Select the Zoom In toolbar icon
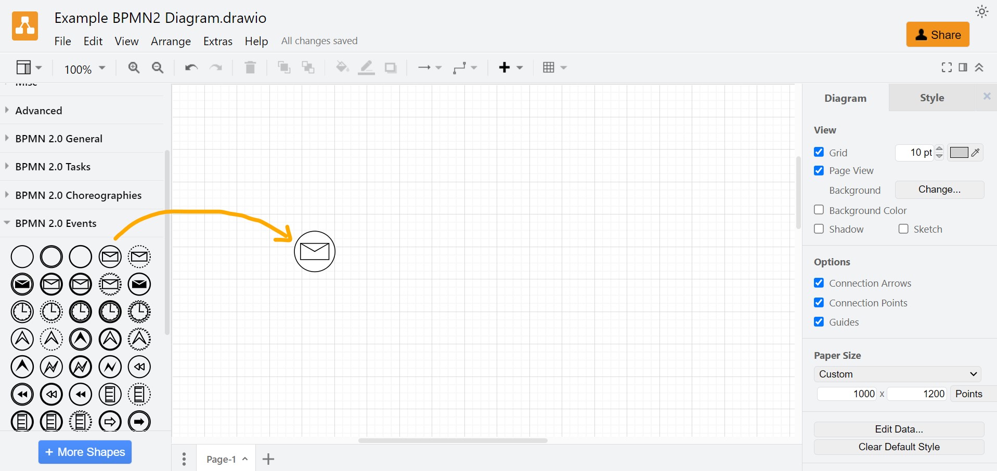Image resolution: width=997 pixels, height=471 pixels. click(x=134, y=68)
